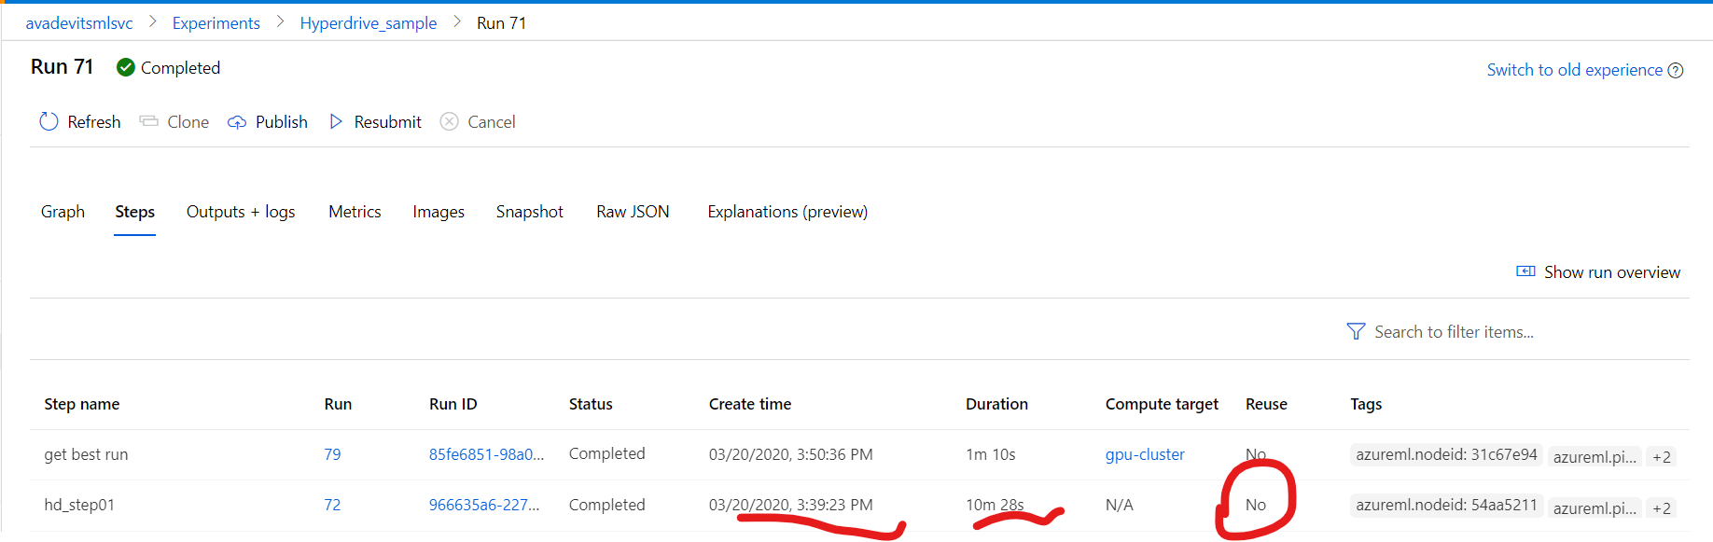Sort by Run ID column header
This screenshot has height=542, width=1713.
453,404
